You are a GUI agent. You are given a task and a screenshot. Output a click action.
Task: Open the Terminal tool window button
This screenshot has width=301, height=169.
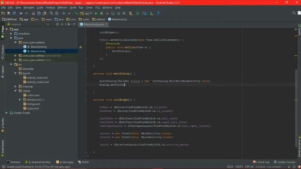[x=13, y=162]
